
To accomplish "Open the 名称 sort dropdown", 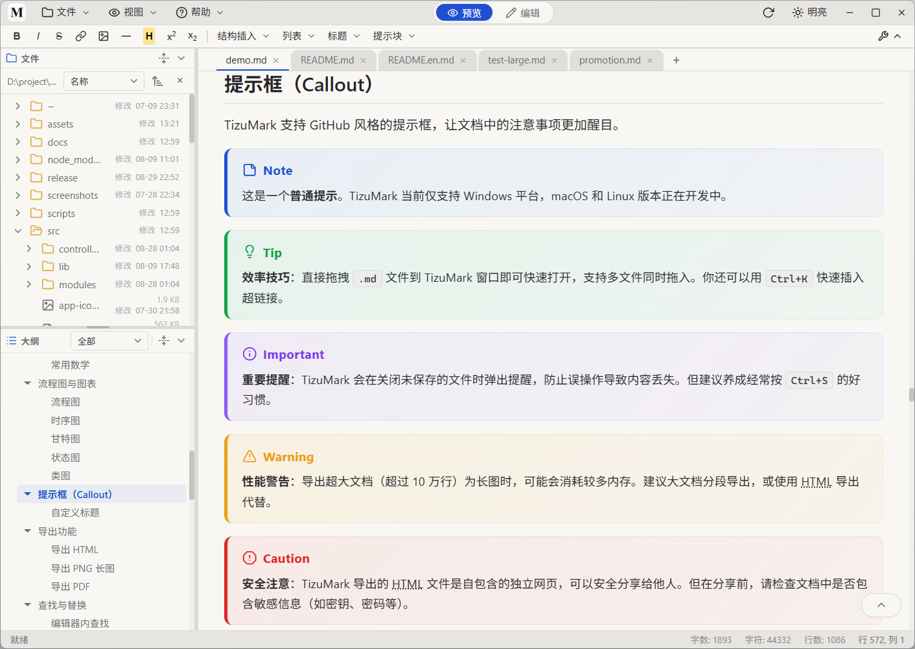I will coord(104,81).
